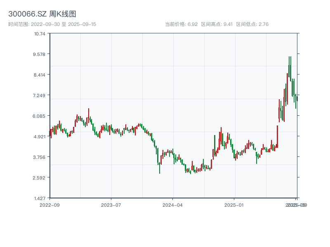Click the 10.74 y-axis label
This screenshot has height=247, width=330.
(40, 34)
